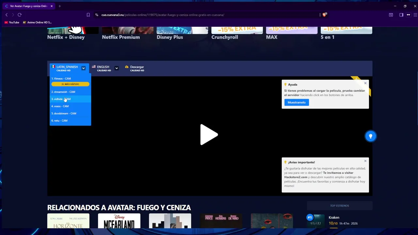This screenshot has width=418, height=235.
Task: Click the EL MÁS RÁPIDO badge
Action: (70, 84)
